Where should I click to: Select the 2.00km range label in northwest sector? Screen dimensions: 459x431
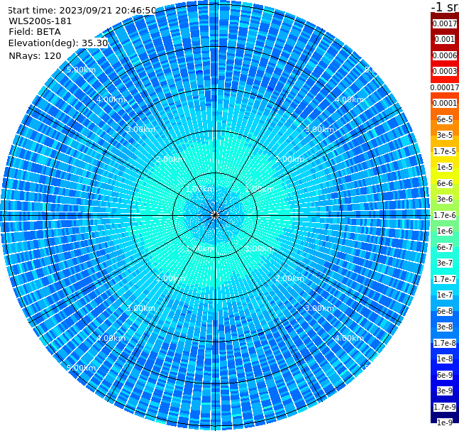point(171,159)
